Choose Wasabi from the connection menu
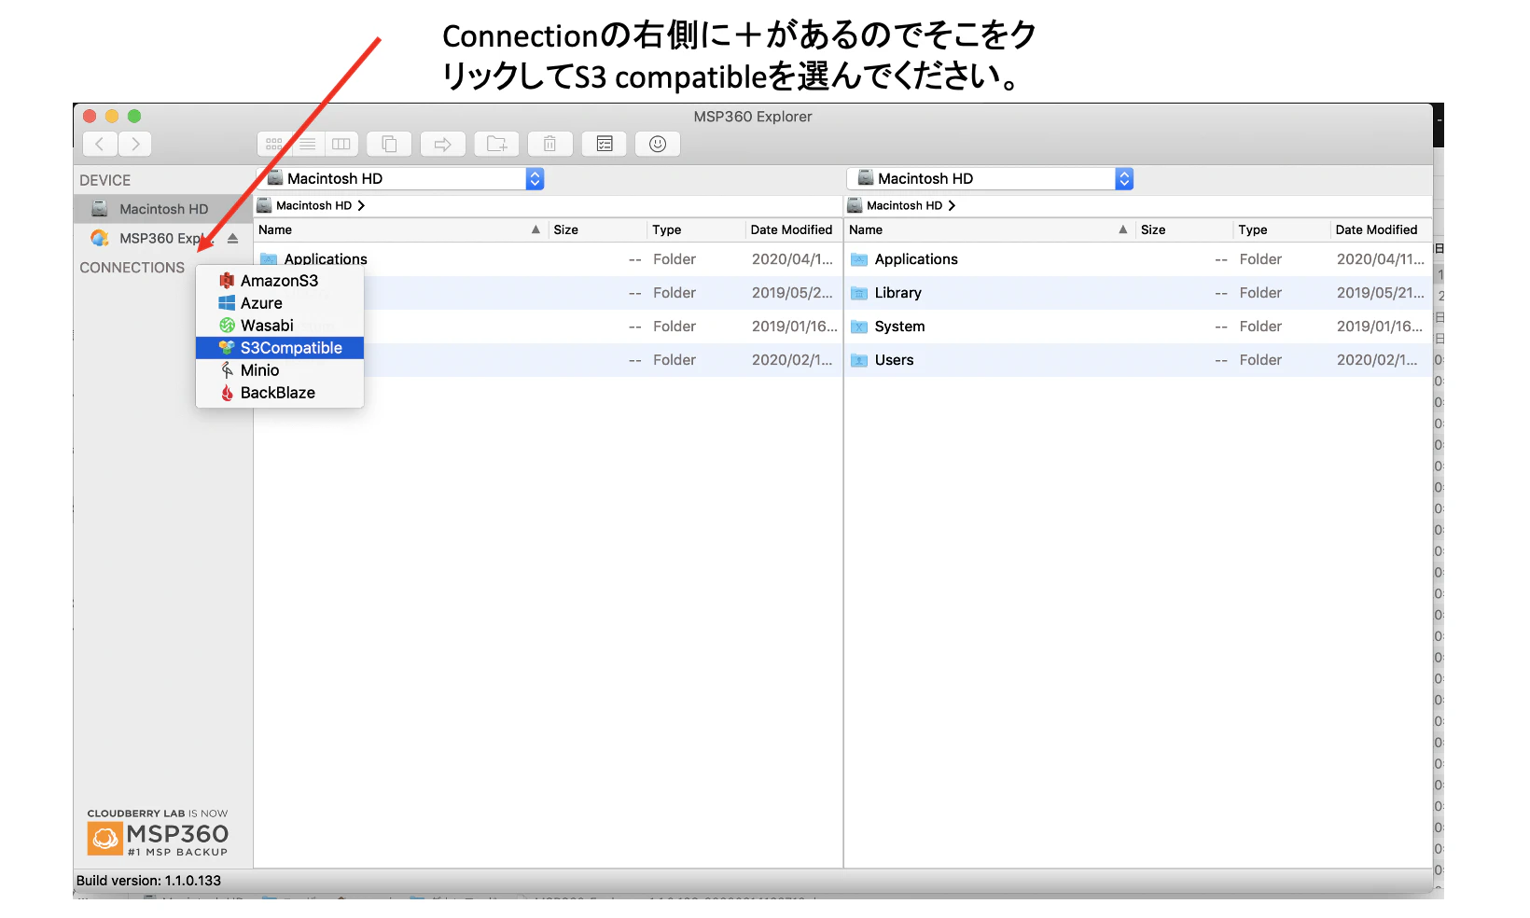1530x918 pixels. click(280, 326)
